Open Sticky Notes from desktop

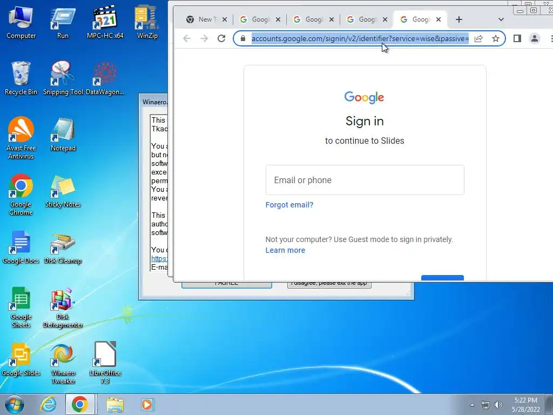tap(63, 191)
